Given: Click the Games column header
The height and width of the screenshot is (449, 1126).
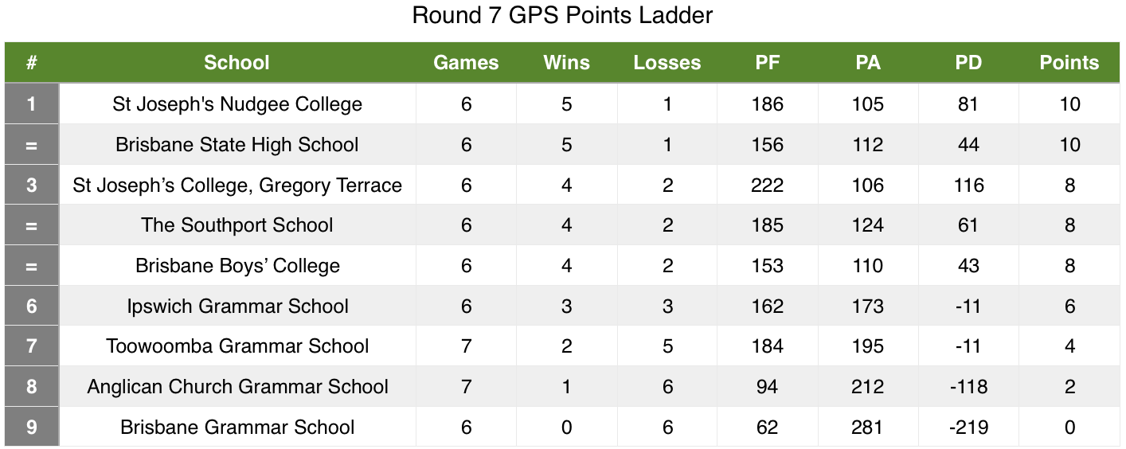Looking at the screenshot, I should click(466, 63).
